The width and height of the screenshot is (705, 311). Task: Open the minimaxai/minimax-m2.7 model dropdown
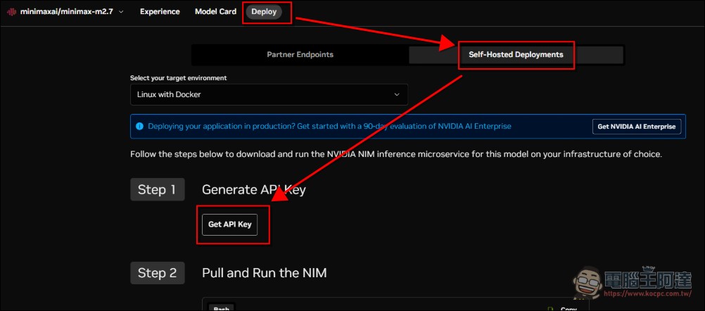[x=65, y=12]
